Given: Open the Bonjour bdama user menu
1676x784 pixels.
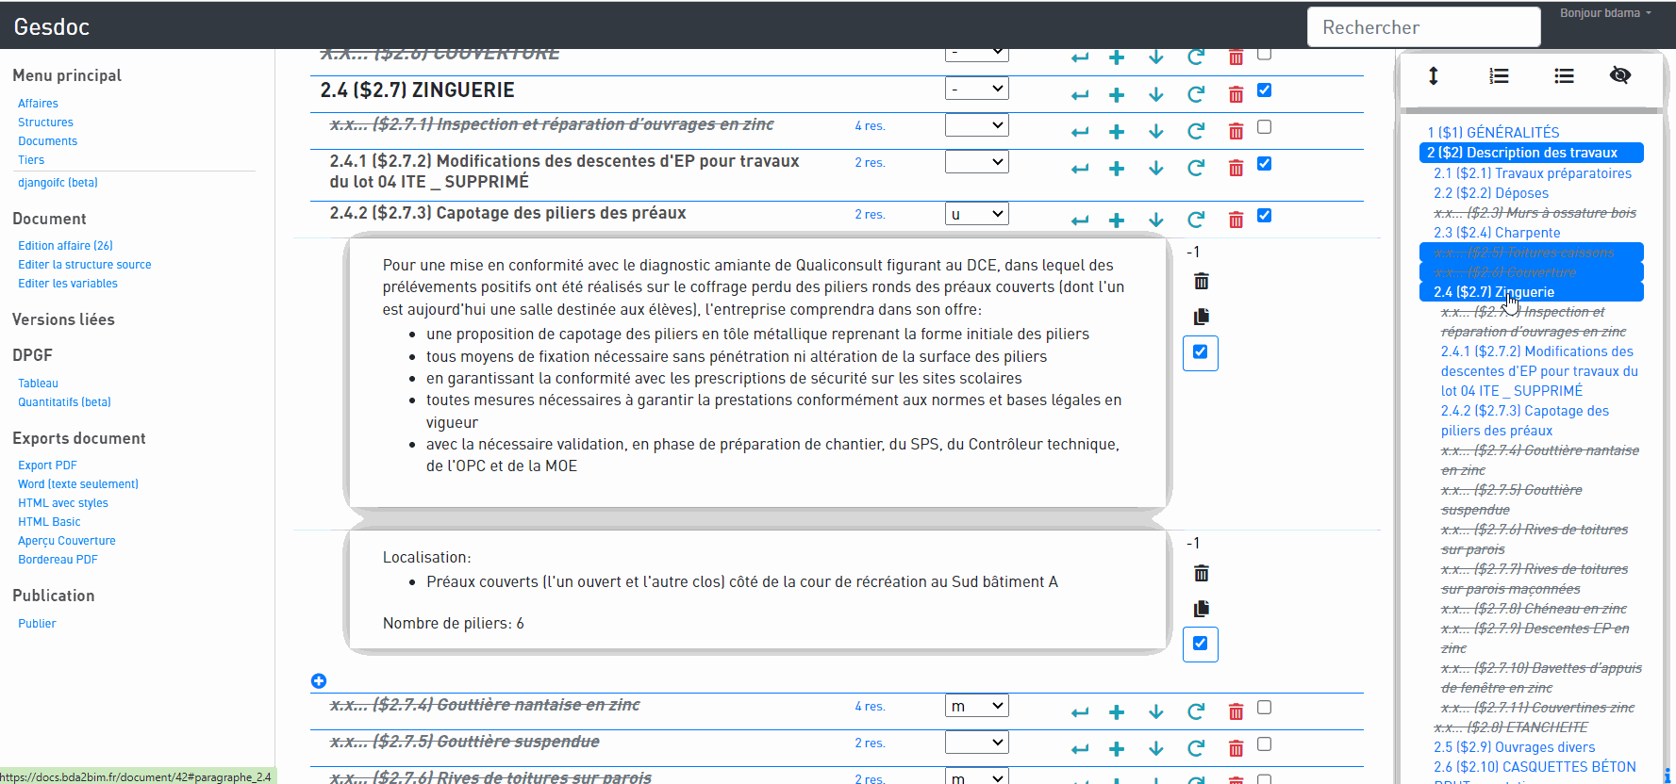Looking at the screenshot, I should pyautogui.click(x=1605, y=13).
